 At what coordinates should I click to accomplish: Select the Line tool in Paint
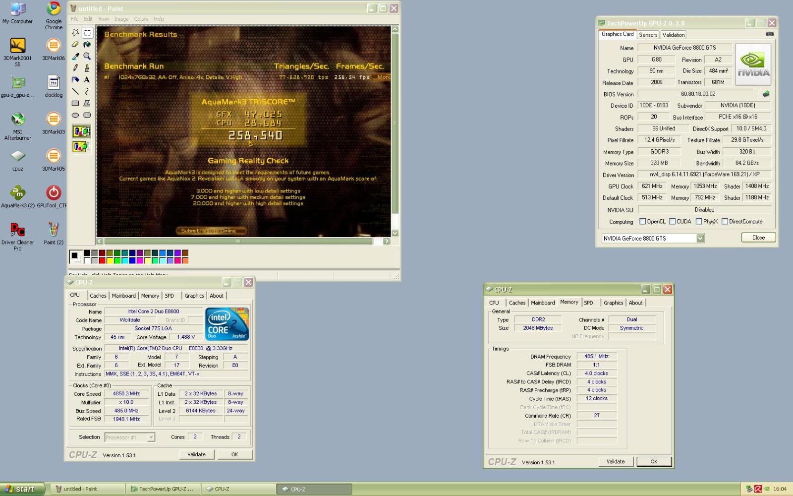(x=75, y=91)
